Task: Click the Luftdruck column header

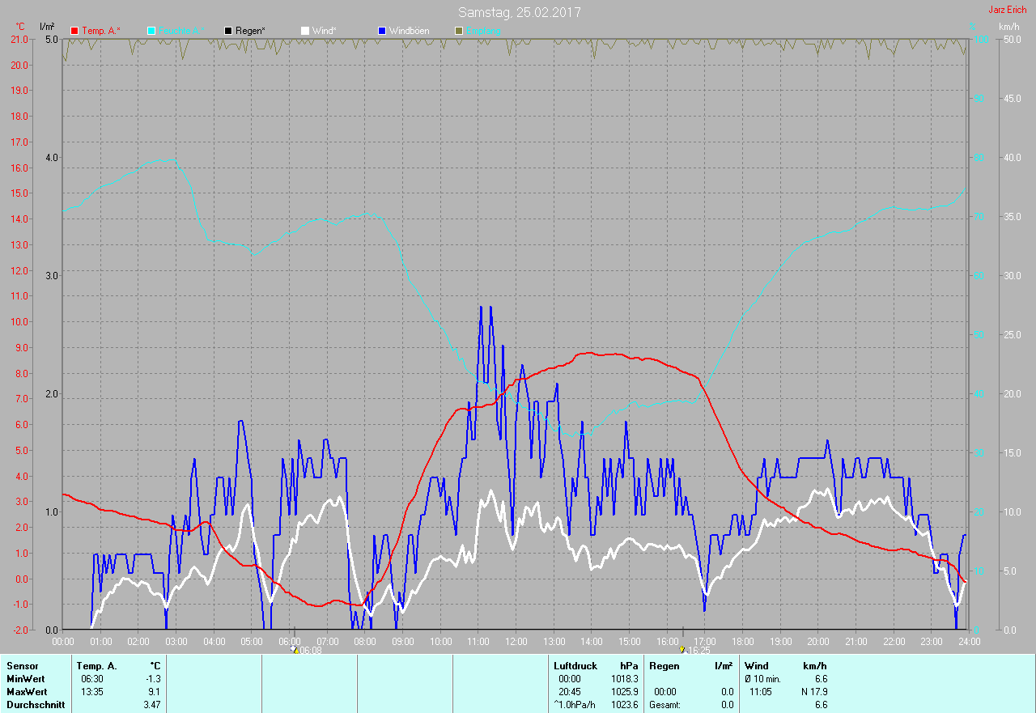Action: pyautogui.click(x=575, y=666)
